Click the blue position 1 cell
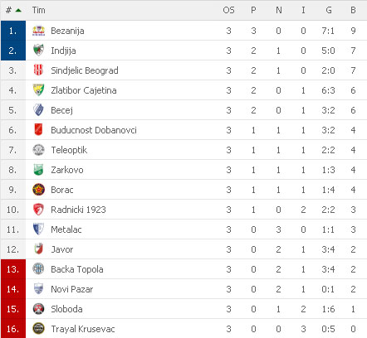Screen dimensions: 367x338 13,31
